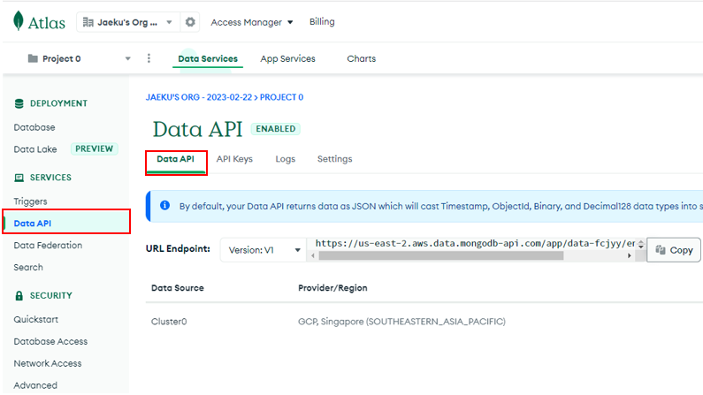The image size is (703, 395).
Task: Open the Settings tab
Action: 335,159
